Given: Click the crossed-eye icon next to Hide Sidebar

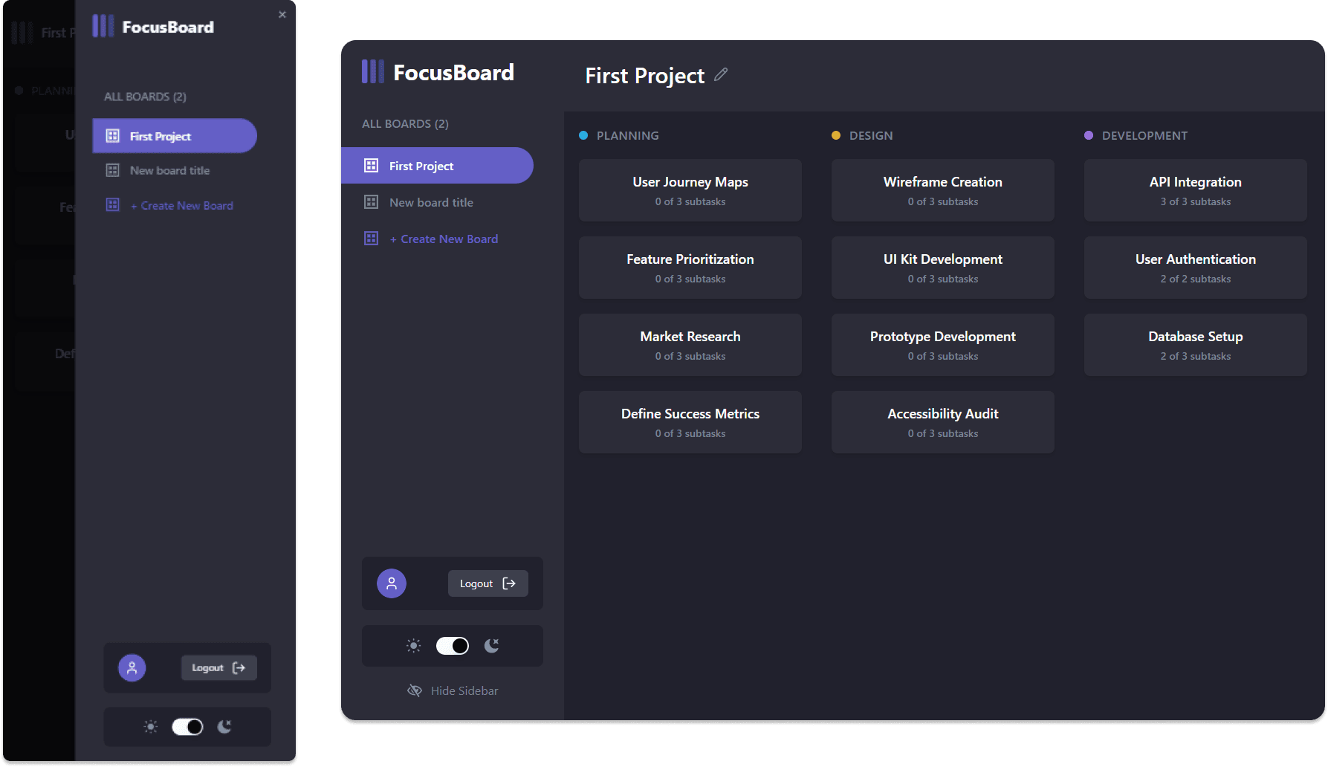Looking at the screenshot, I should pyautogui.click(x=415, y=690).
